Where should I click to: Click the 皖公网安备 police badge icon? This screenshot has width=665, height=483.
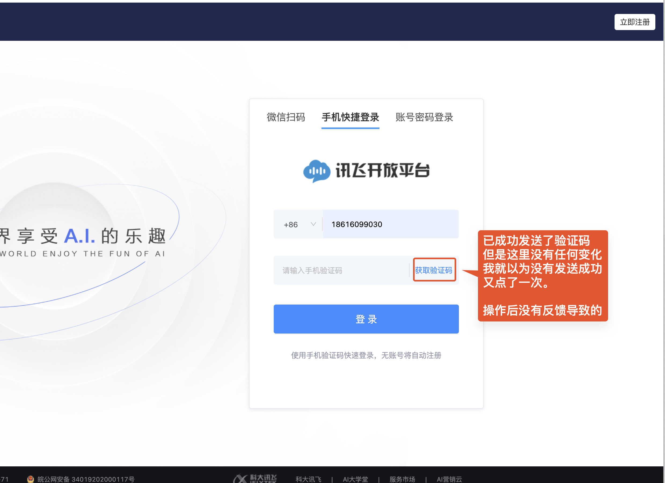pos(31,479)
